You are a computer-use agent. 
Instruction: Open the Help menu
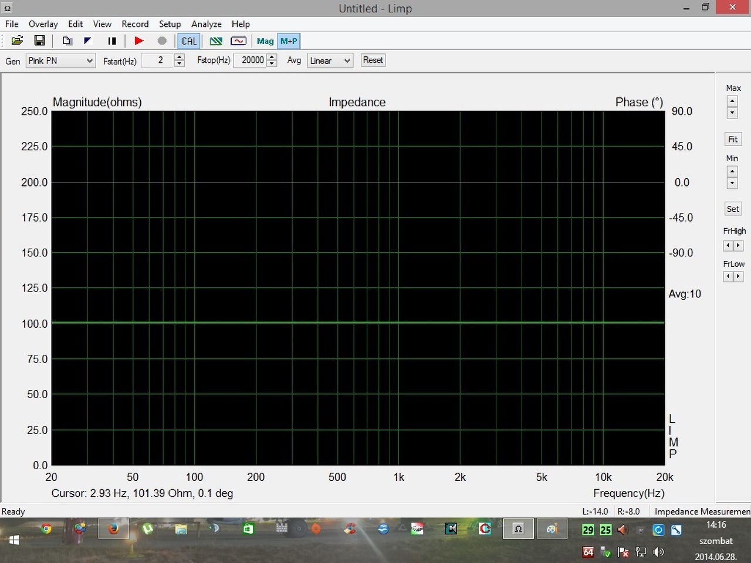241,24
